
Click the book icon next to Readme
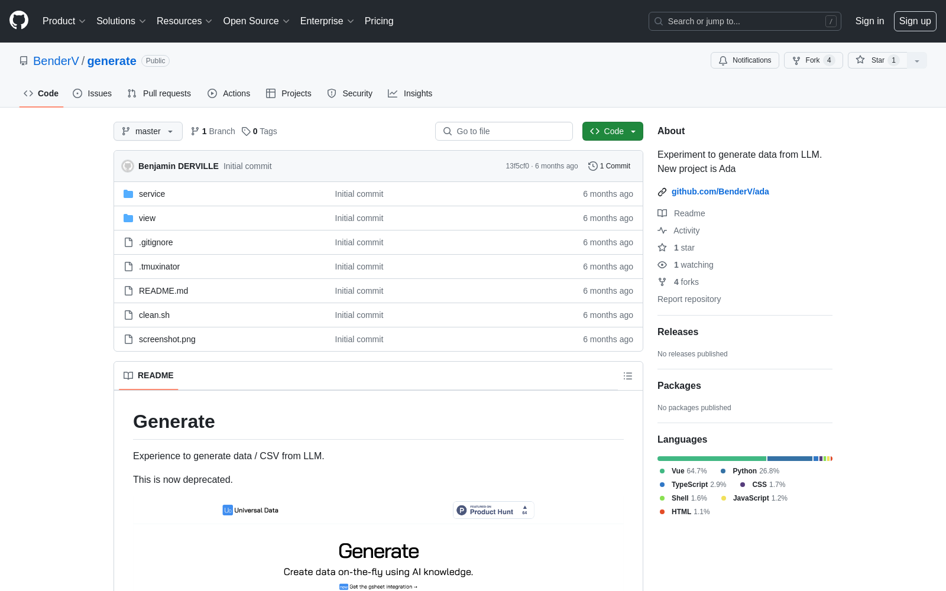(x=662, y=213)
